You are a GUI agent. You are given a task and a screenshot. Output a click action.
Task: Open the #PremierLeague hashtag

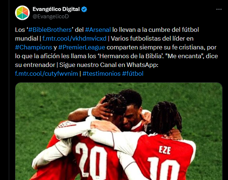tap(82, 47)
